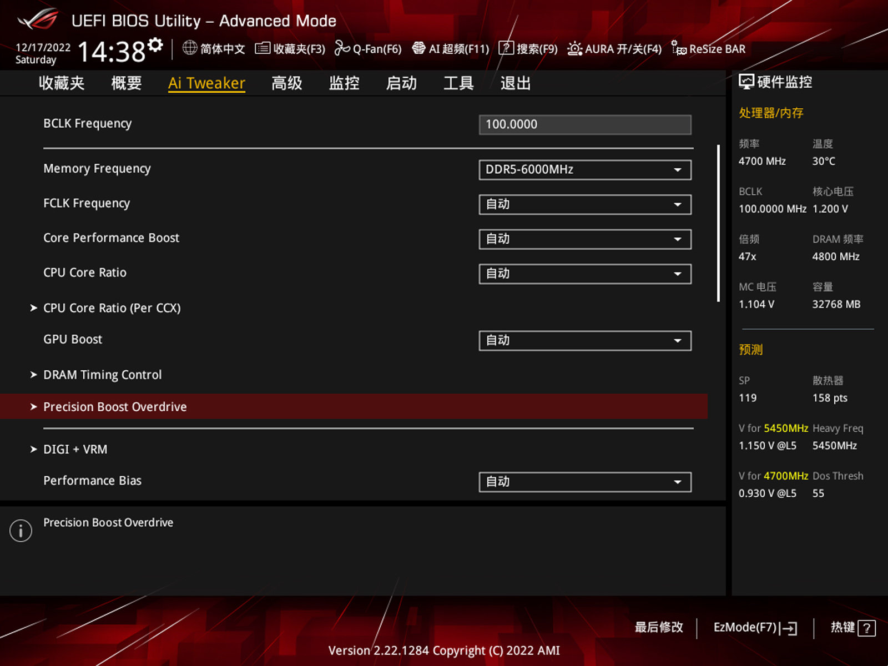Open Memory Frequency dropdown DDR5-6000MHz
The width and height of the screenshot is (888, 666).
pyautogui.click(x=585, y=170)
